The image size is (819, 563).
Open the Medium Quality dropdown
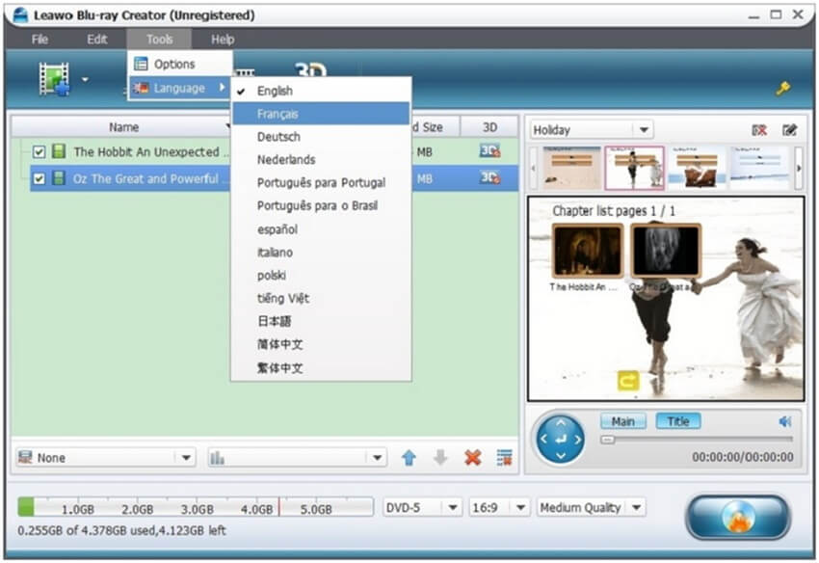click(x=636, y=508)
